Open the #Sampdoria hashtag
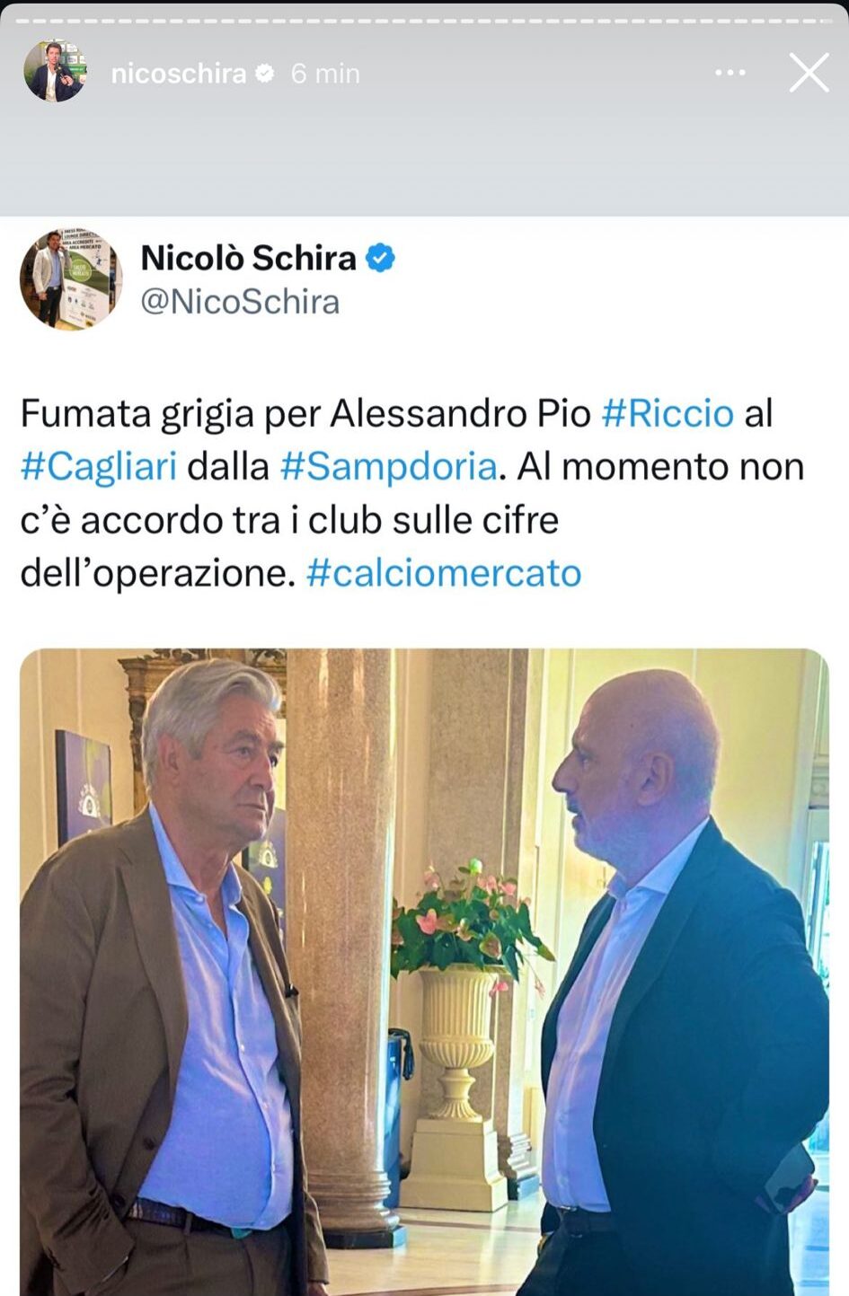Image resolution: width=849 pixels, height=1296 pixels. pyautogui.click(x=388, y=467)
